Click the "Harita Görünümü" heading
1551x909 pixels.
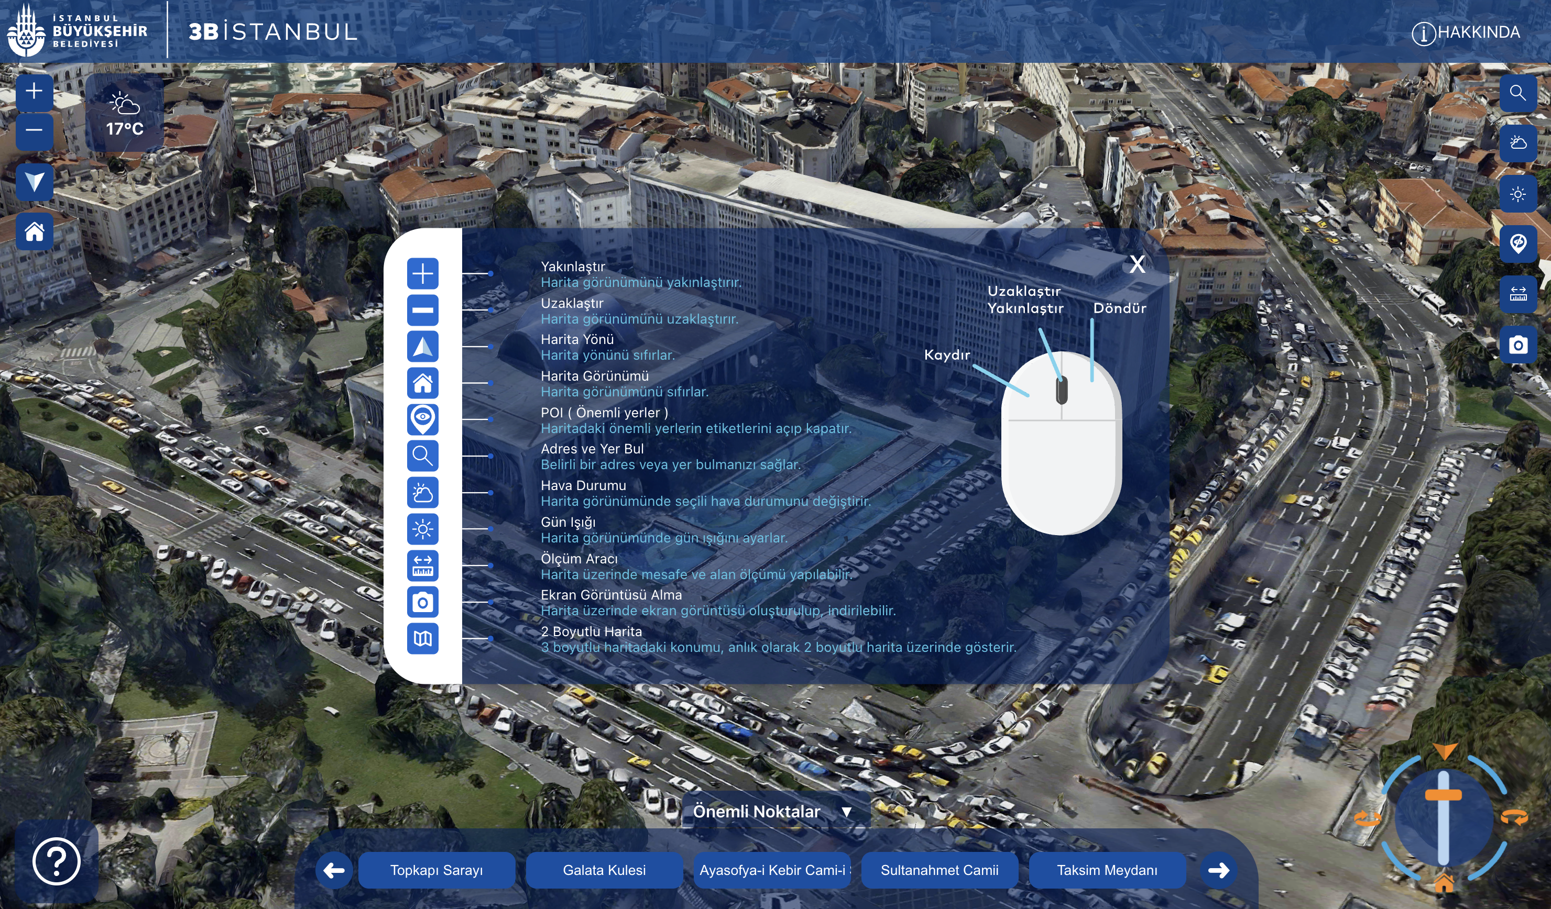point(595,376)
